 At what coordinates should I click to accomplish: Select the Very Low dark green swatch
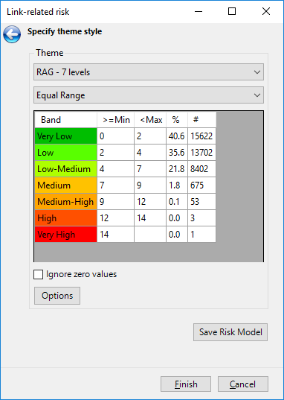click(65, 136)
